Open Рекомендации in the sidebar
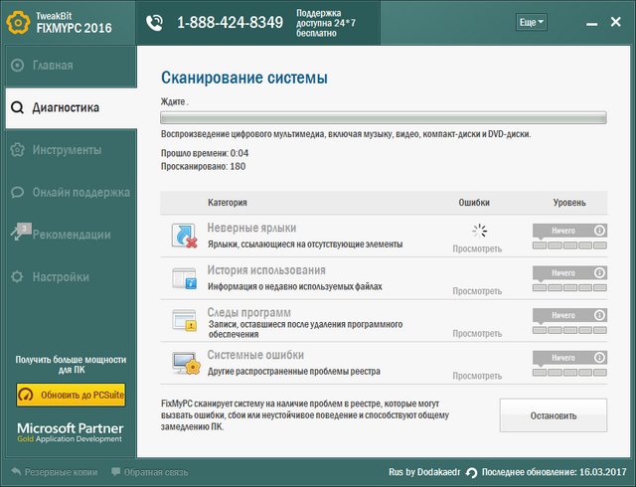This screenshot has height=487, width=636. click(71, 235)
